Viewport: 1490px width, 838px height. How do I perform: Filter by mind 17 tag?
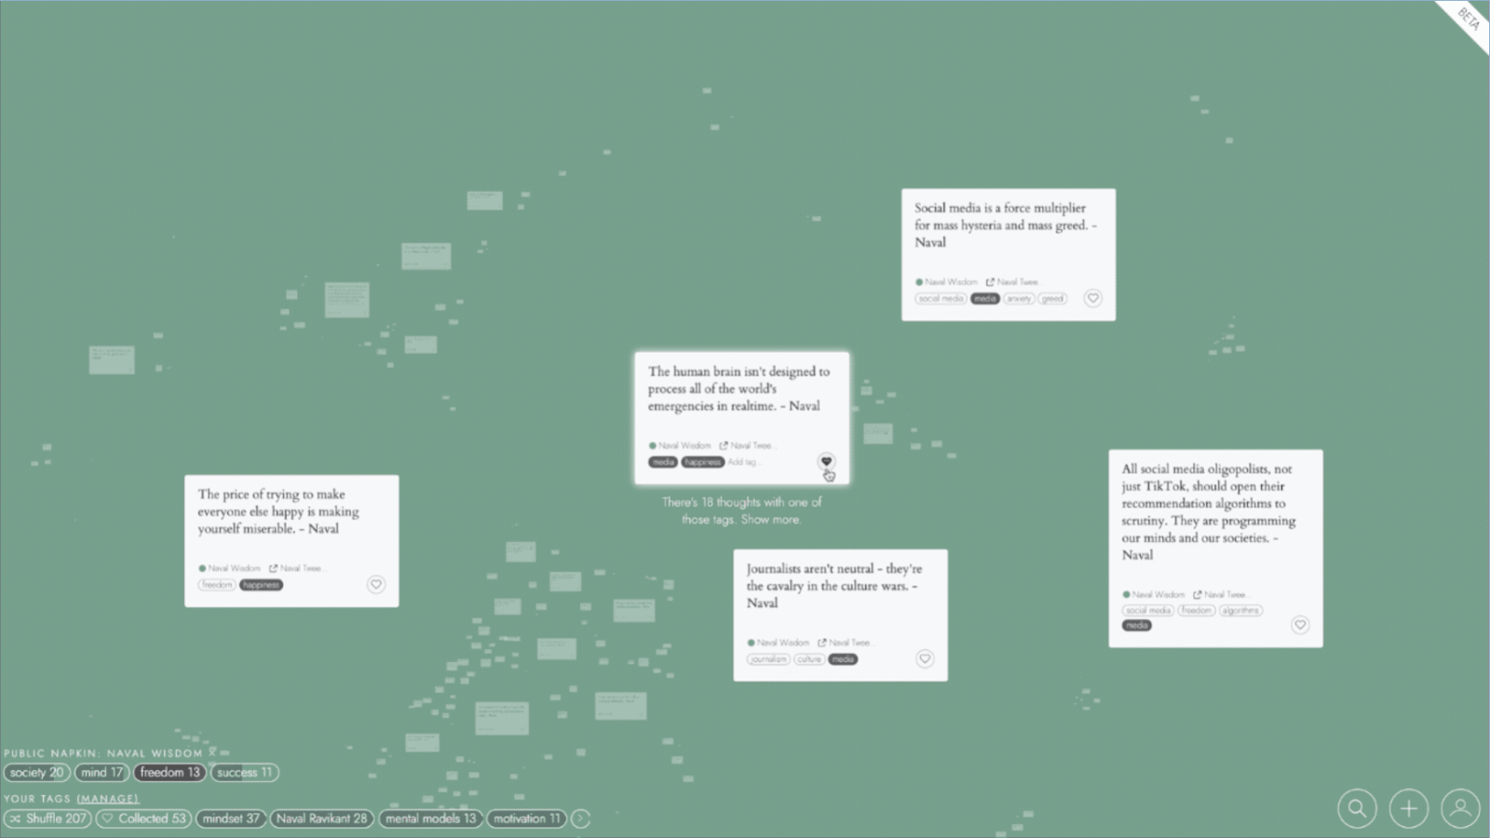point(102,772)
